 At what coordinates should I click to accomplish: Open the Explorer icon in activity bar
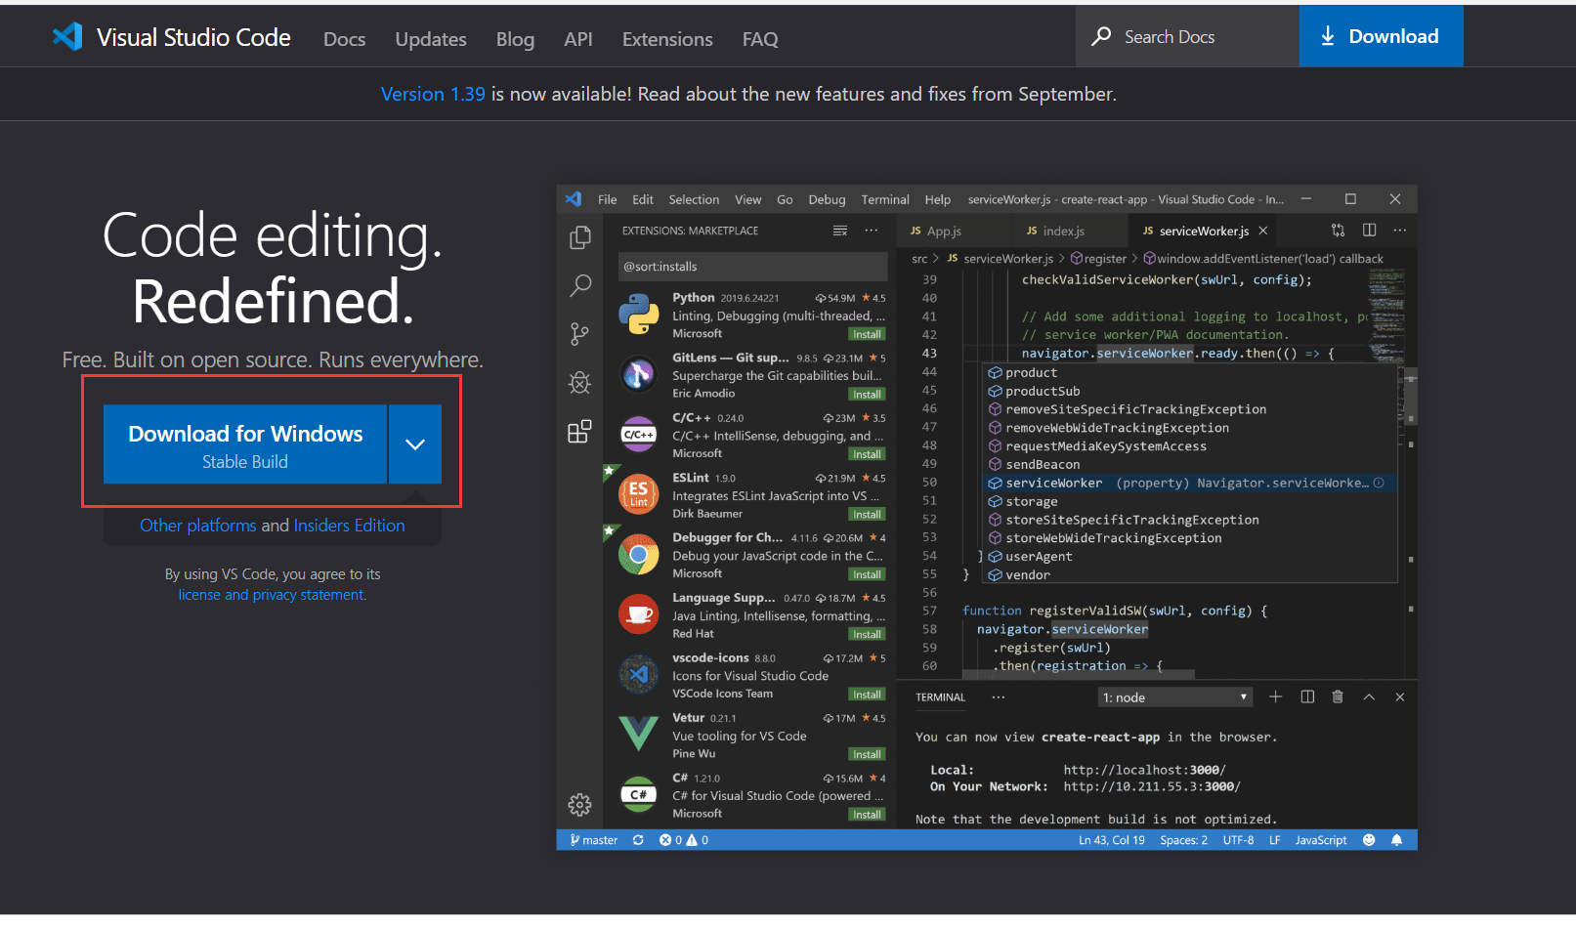point(580,237)
